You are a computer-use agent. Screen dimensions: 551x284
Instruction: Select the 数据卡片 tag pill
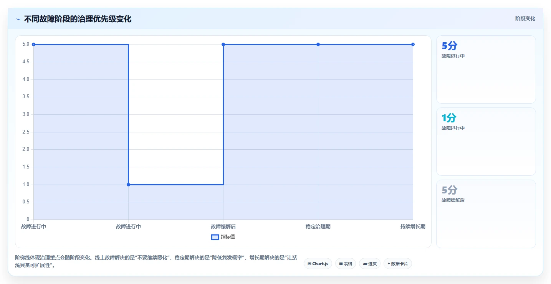(398, 264)
